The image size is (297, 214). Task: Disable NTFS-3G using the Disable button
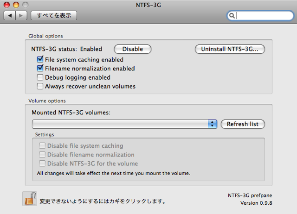point(133,49)
